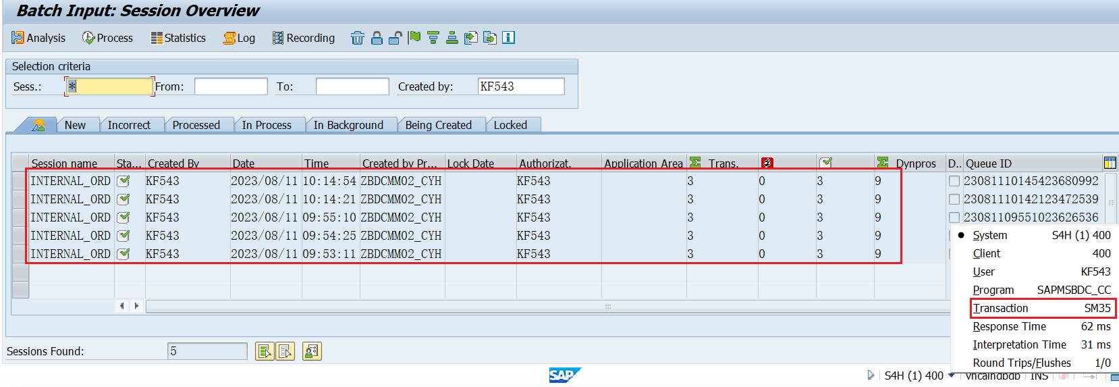Select the row of session at 09:55:10
The width and height of the screenshot is (1119, 387).
[x=20, y=217]
